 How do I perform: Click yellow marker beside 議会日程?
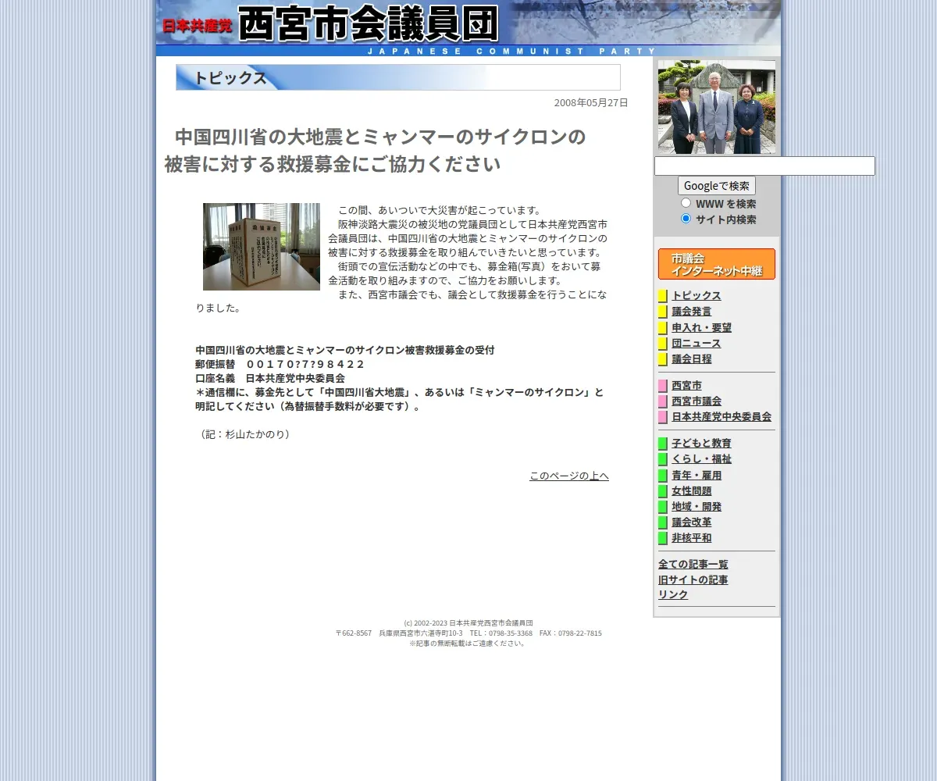[663, 359]
